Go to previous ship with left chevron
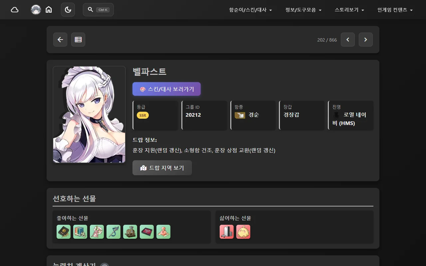Image resolution: width=426 pixels, height=266 pixels. click(x=348, y=40)
